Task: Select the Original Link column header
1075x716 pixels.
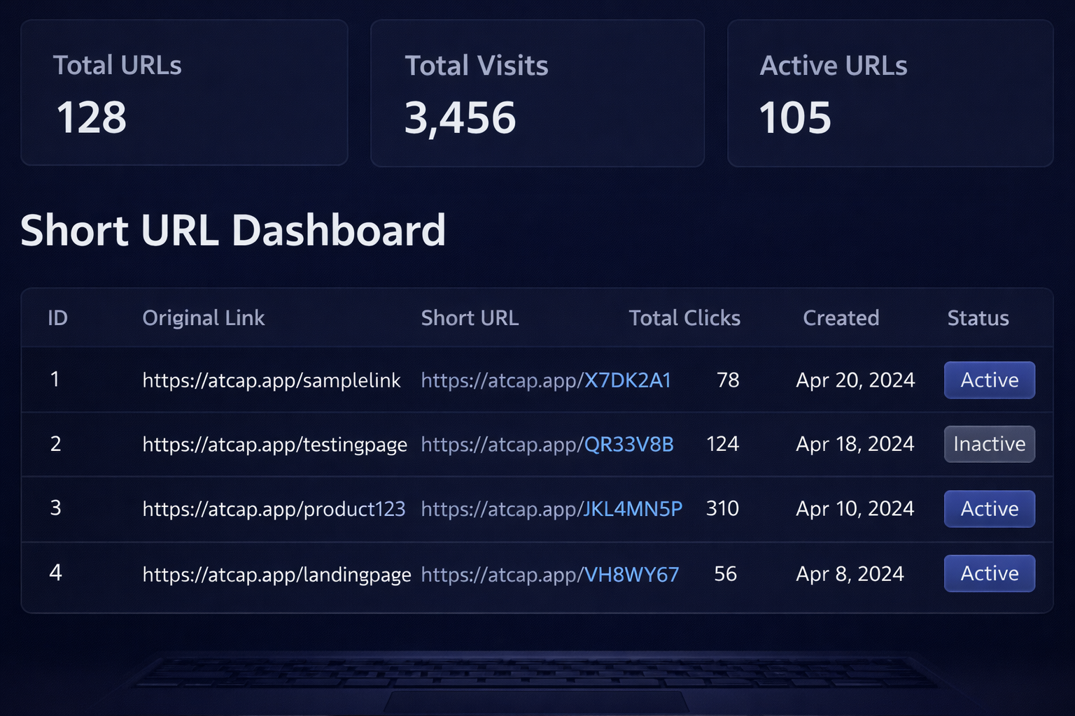Action: [x=203, y=318]
